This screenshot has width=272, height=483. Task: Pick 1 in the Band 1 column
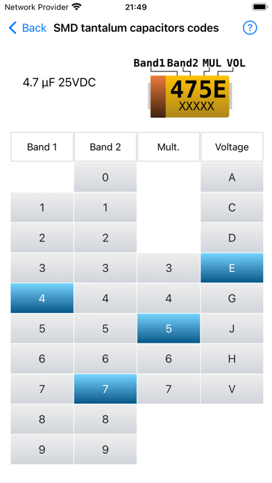42,207
